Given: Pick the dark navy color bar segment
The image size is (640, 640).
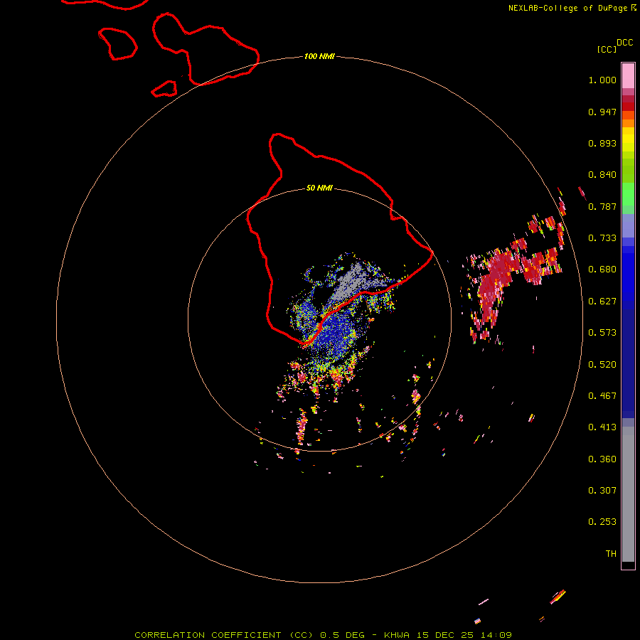Looking at the screenshot, I should [x=628, y=360].
